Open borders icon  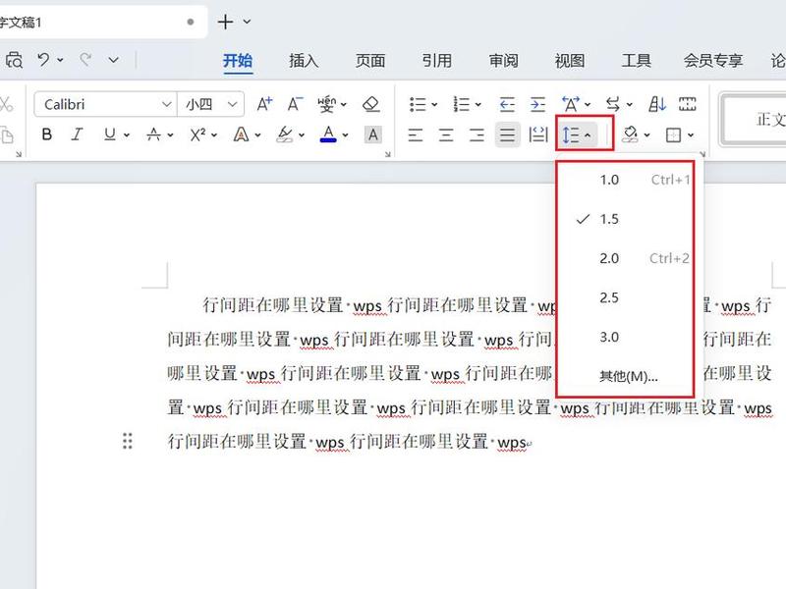tap(673, 134)
